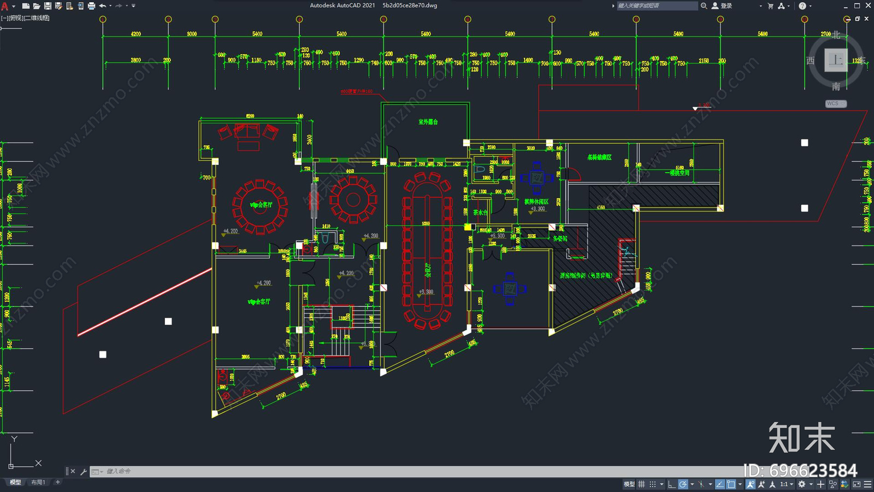The image size is (874, 492).
Task: Toggle the drawing grid display
Action: pyautogui.click(x=642, y=484)
